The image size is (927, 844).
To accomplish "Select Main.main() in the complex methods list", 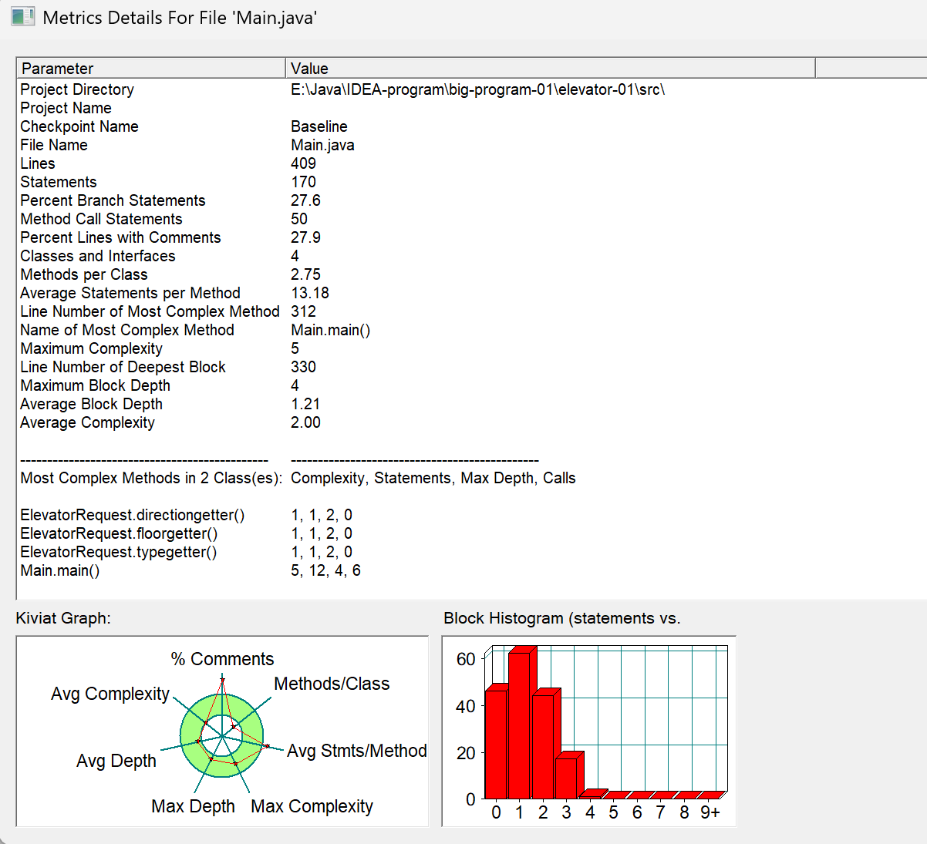I will click(x=59, y=570).
